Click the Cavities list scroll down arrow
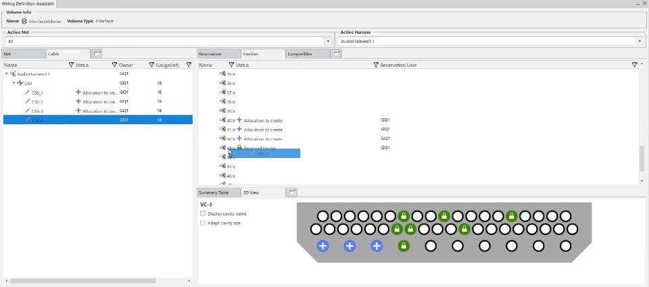This screenshot has height=287, width=649. point(642,181)
